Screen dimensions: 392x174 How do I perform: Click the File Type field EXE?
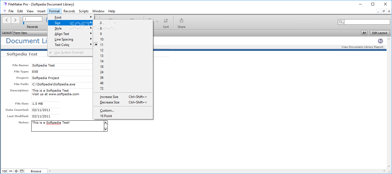click(x=62, y=72)
